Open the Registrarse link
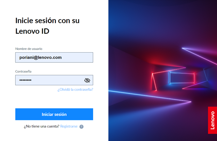Image resolution: width=217 pixels, height=141 pixels. [x=69, y=126]
